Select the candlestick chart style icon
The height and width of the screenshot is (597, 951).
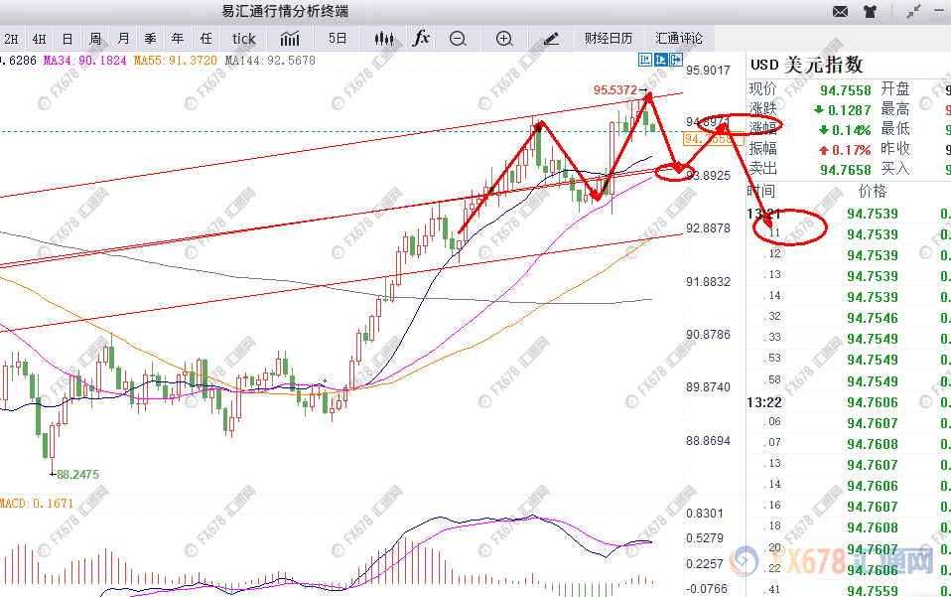click(x=383, y=39)
